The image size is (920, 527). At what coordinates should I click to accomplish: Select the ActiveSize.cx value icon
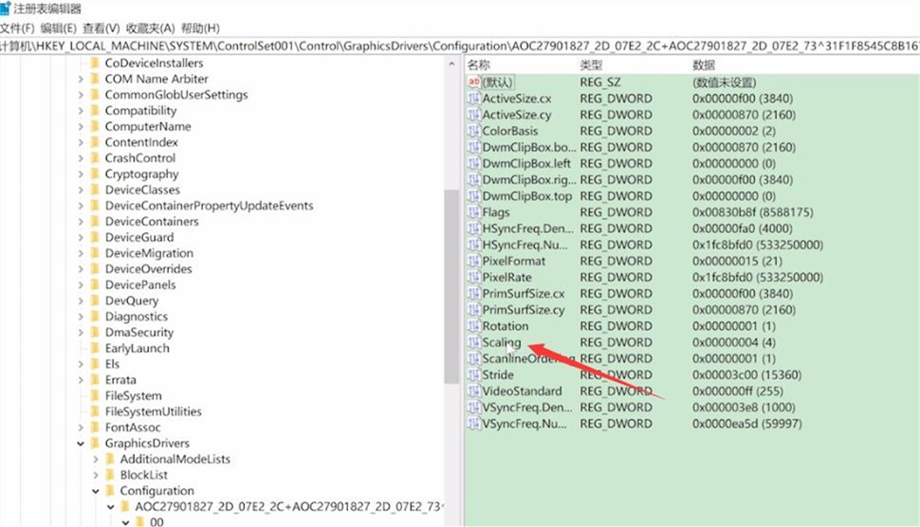click(473, 99)
